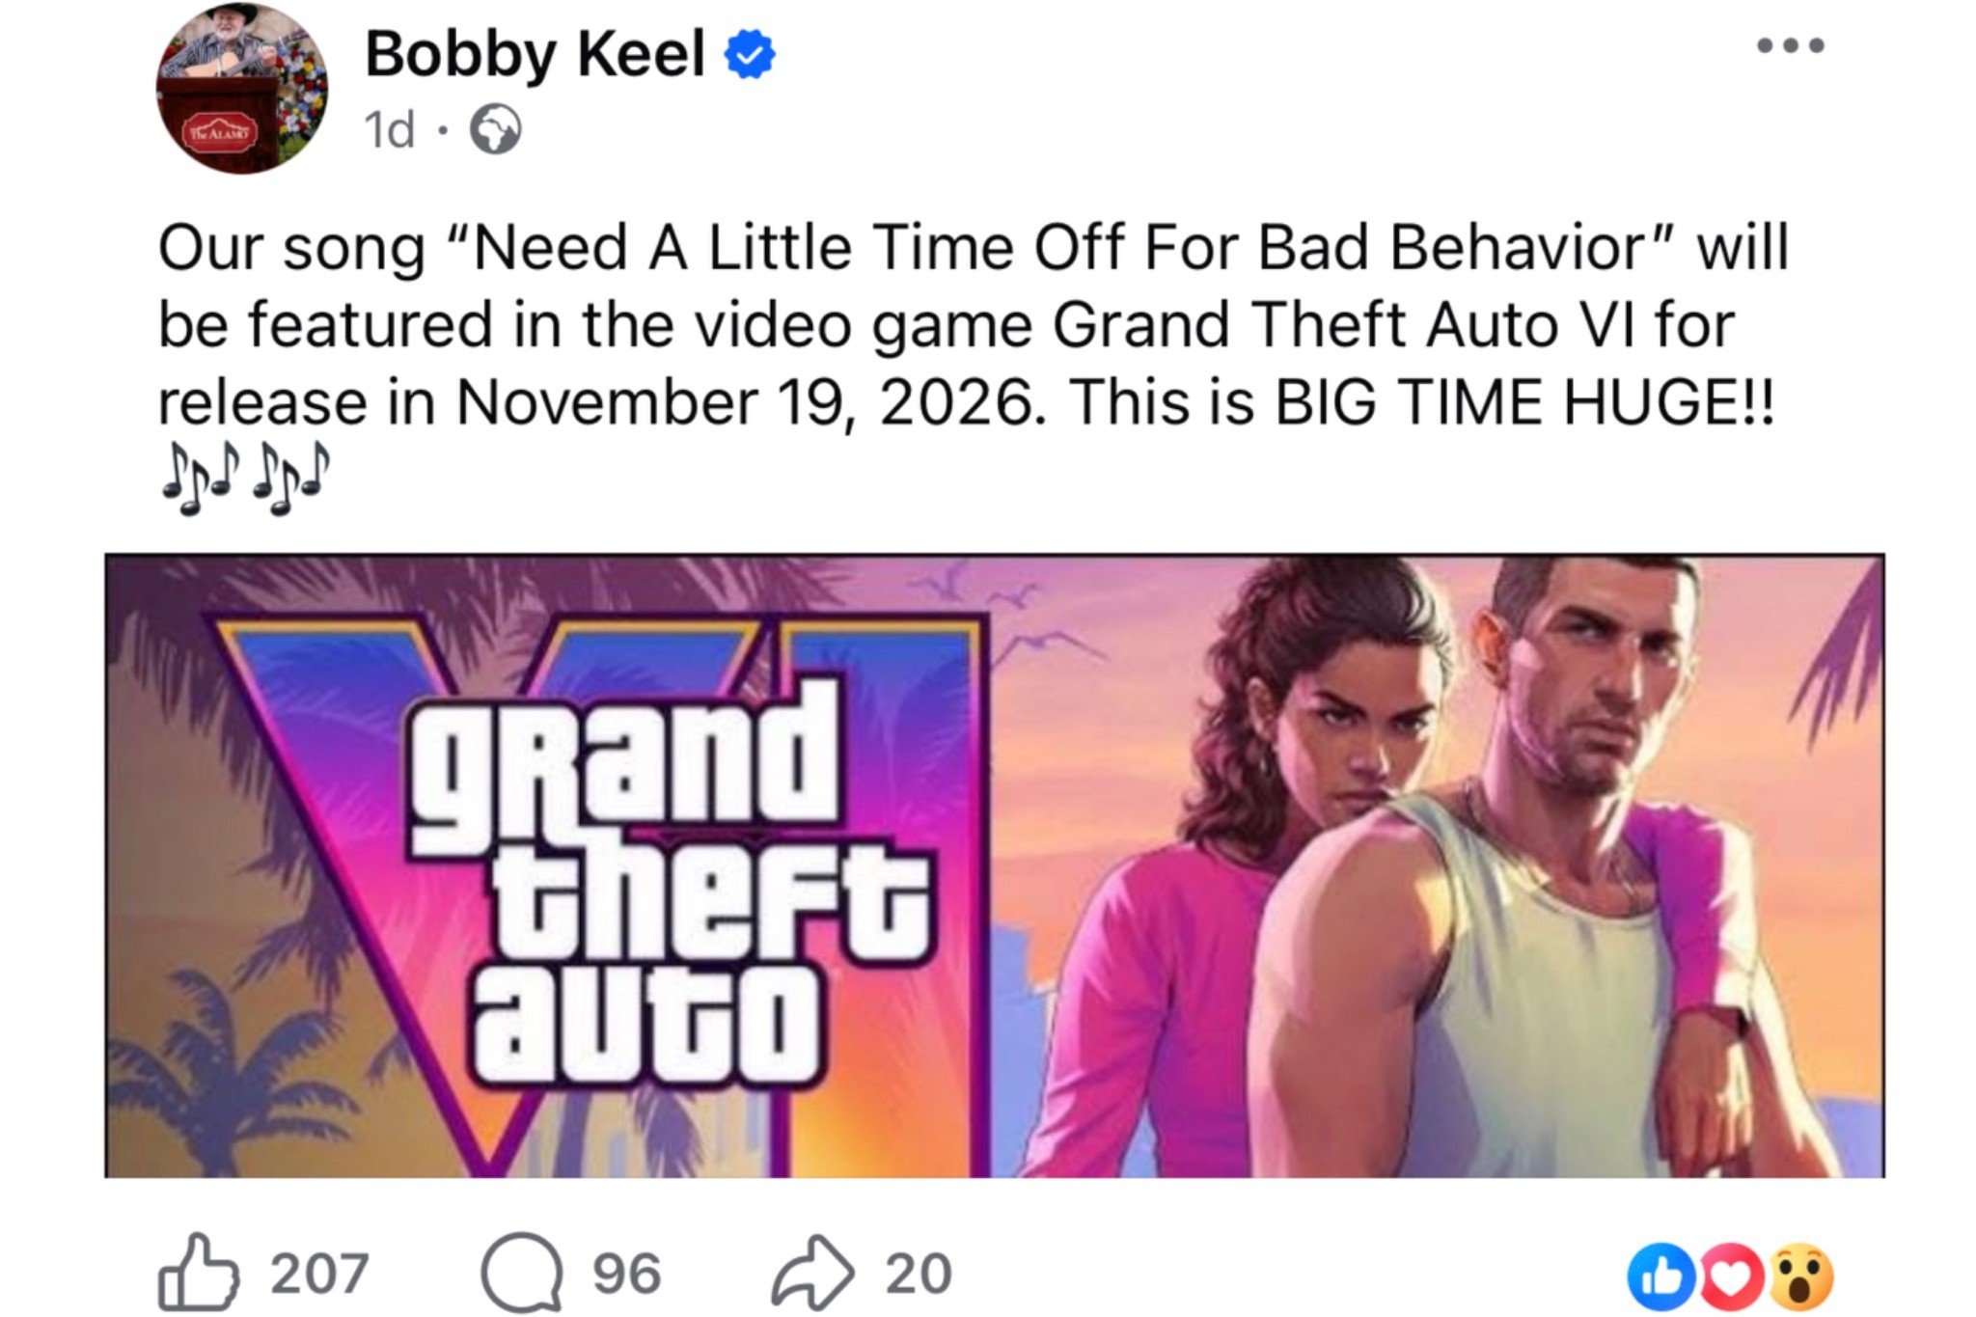Click the globe public audience icon
The image size is (1976, 1317).
[x=496, y=130]
